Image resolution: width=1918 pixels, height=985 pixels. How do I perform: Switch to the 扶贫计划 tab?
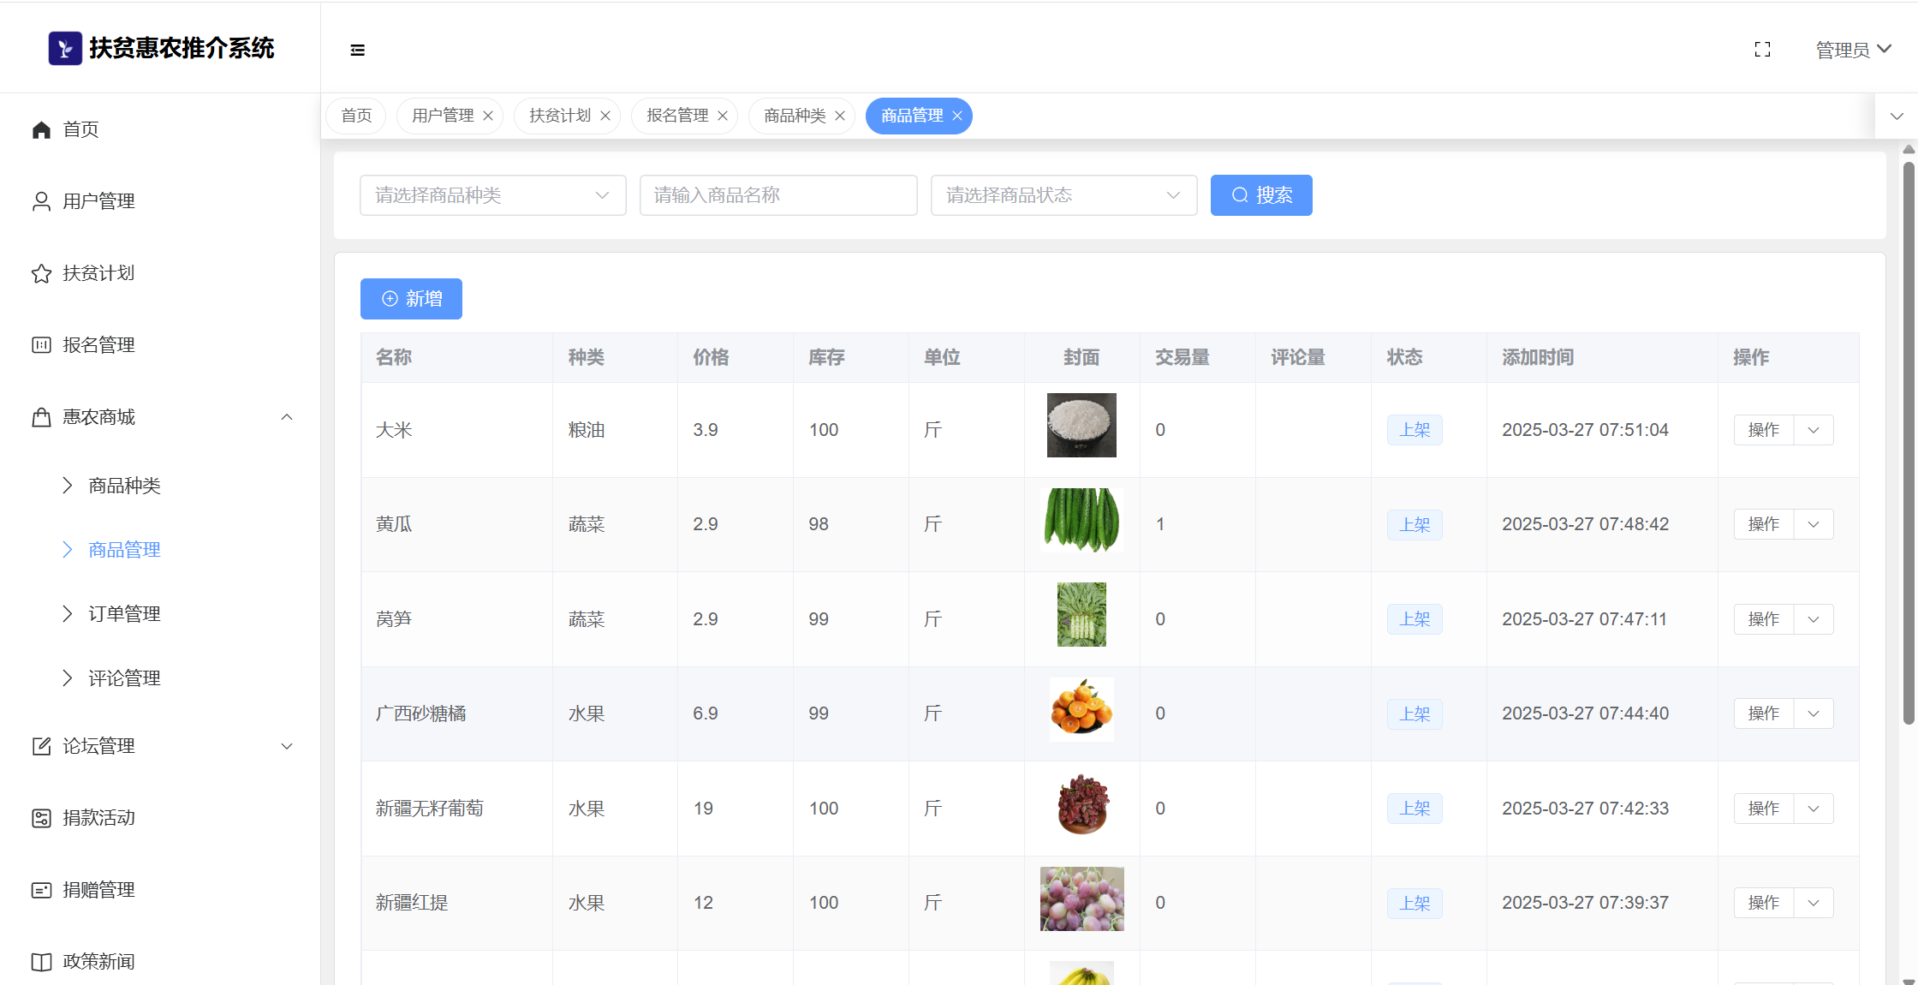pos(560,116)
